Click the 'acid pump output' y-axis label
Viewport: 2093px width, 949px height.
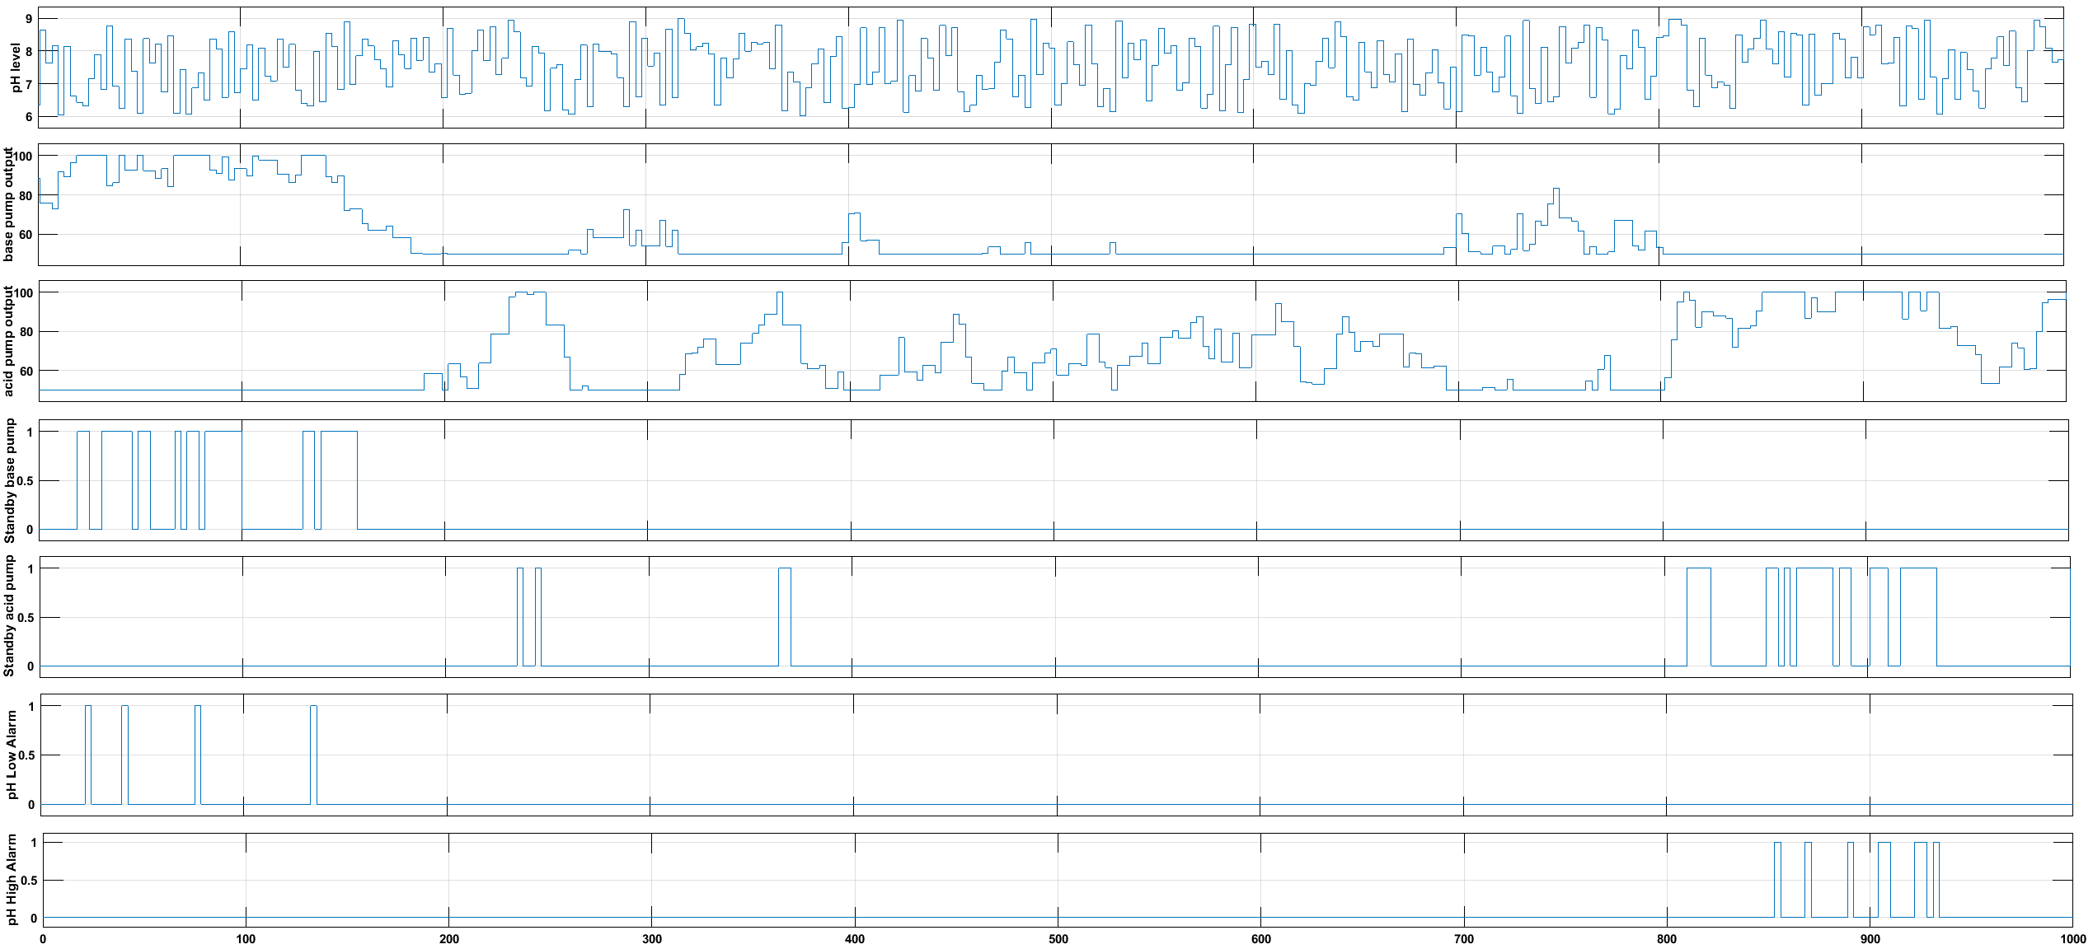coord(9,341)
